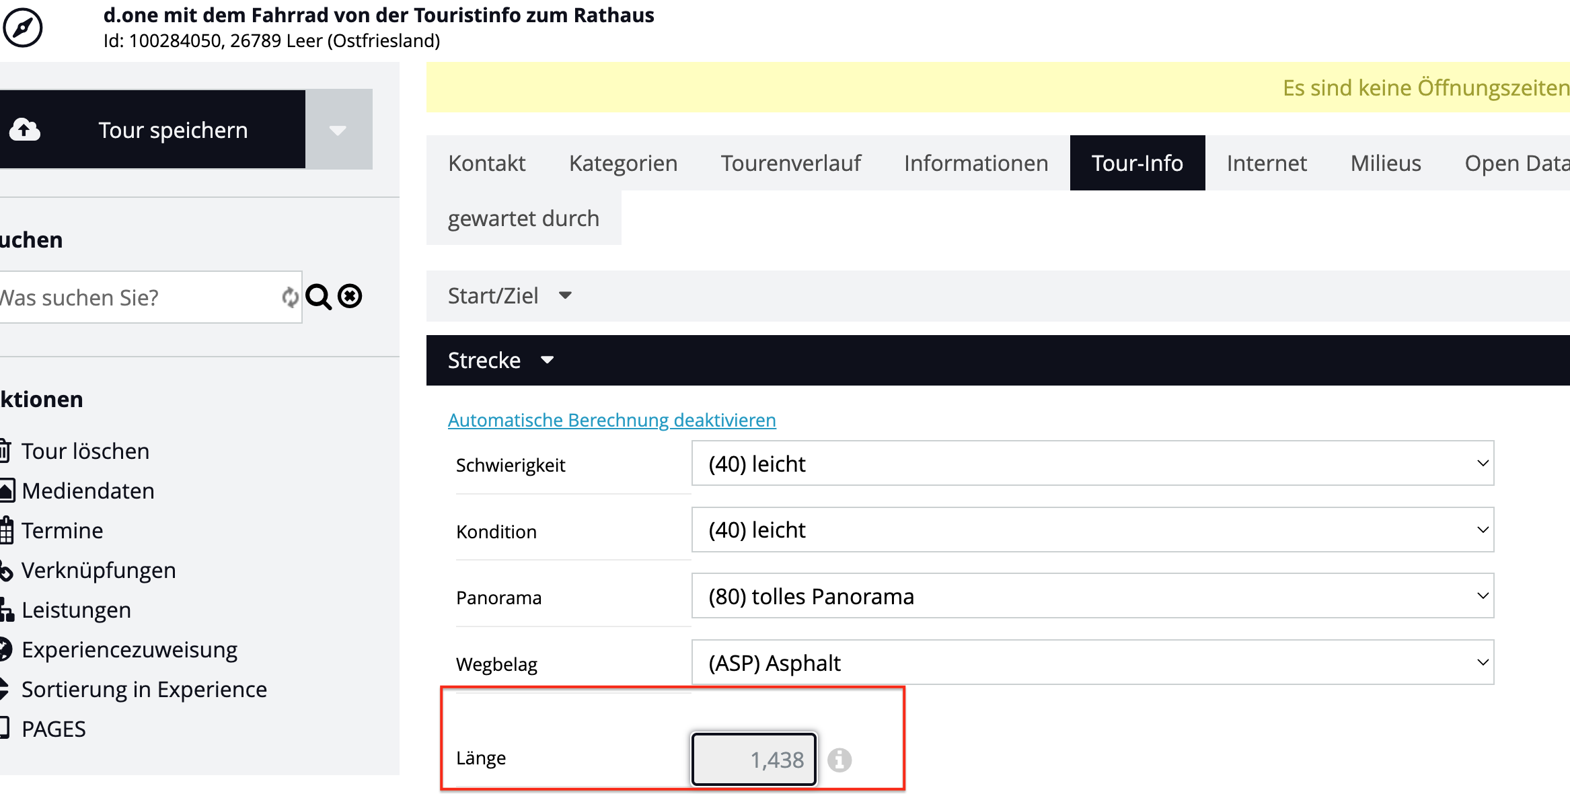Open the Panorama dropdown
Viewport: 1570px width, 794px height.
[1092, 596]
